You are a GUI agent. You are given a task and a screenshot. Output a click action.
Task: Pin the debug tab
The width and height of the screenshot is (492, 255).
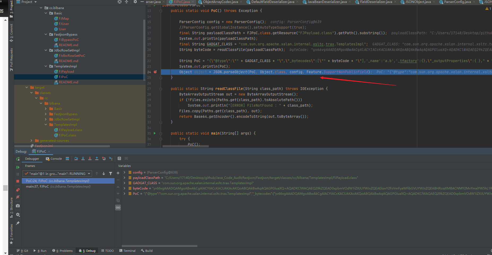pos(18,223)
